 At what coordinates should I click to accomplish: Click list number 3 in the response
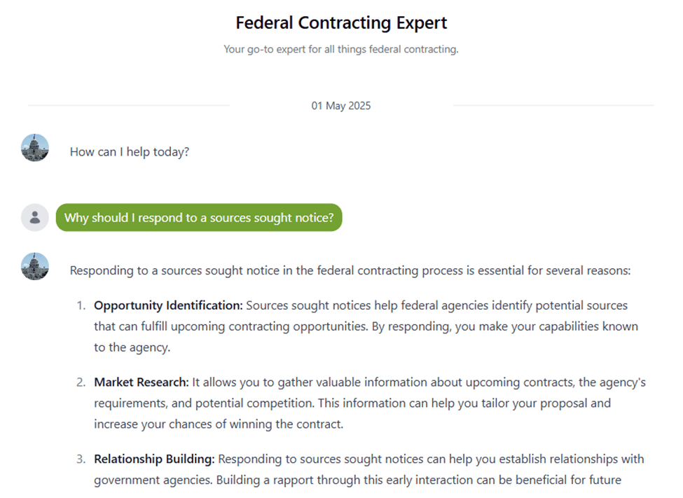[81, 459]
